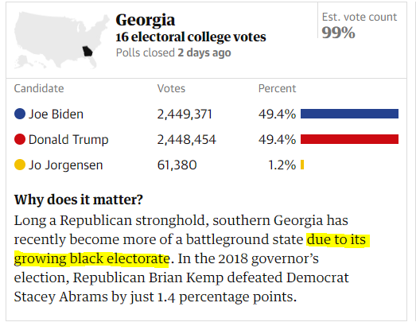Click the small yellow Jorgensen bar

[x=302, y=165]
